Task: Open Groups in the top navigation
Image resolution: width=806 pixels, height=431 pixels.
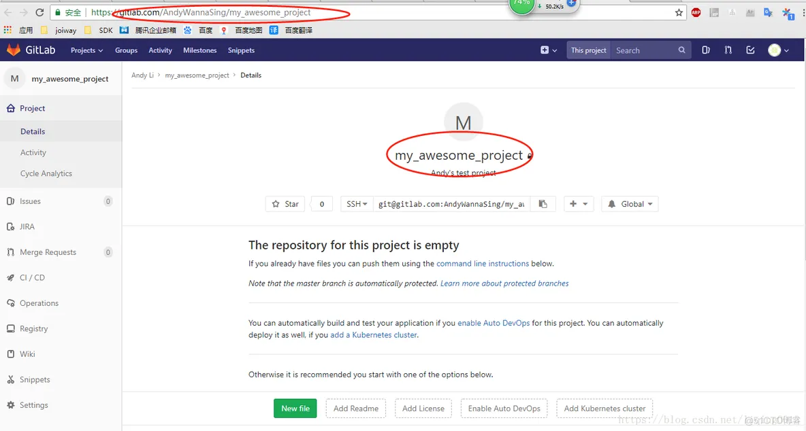Action: tap(126, 50)
